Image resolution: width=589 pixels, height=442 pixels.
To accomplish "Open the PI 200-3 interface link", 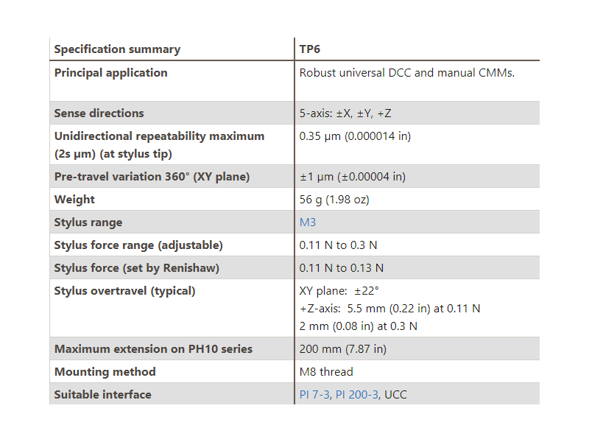I will coord(357,394).
